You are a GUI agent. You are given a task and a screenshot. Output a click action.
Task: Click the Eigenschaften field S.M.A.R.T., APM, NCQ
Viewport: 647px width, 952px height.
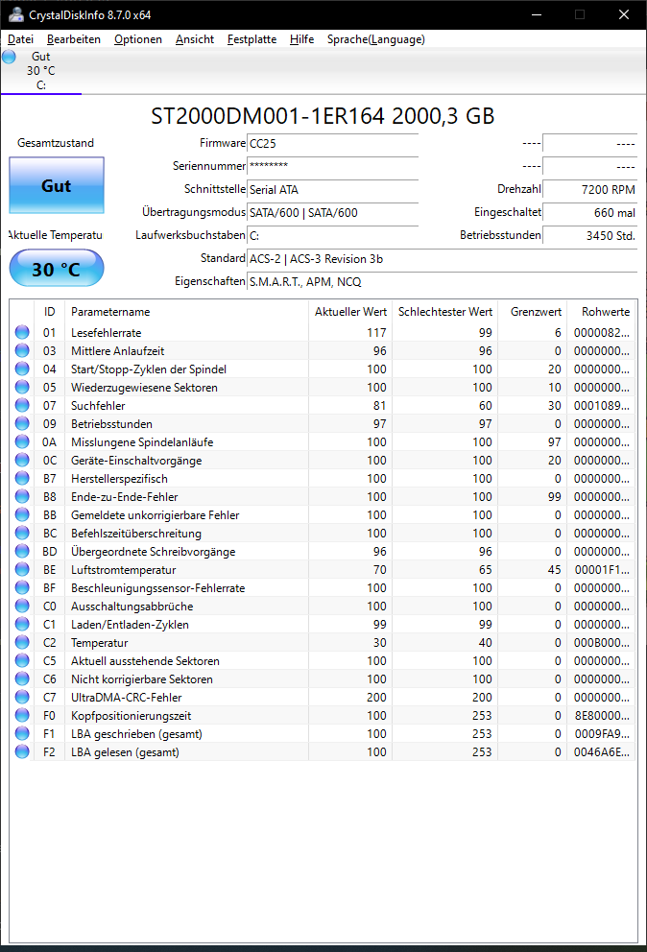[x=443, y=282]
